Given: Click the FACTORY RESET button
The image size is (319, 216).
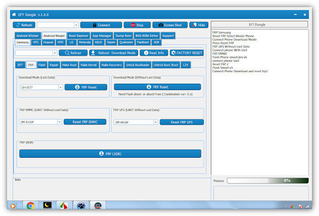Looking at the screenshot, I should (x=187, y=53).
